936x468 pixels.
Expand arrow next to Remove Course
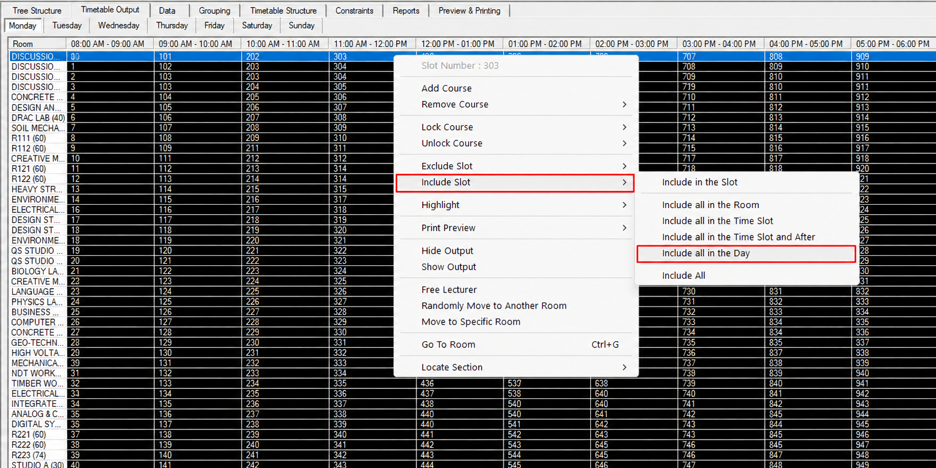[x=625, y=104]
